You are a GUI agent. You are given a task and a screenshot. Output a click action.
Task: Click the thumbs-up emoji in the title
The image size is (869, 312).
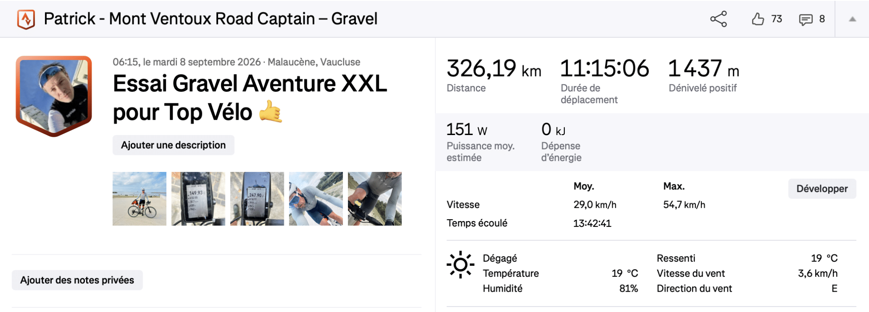[x=271, y=112]
